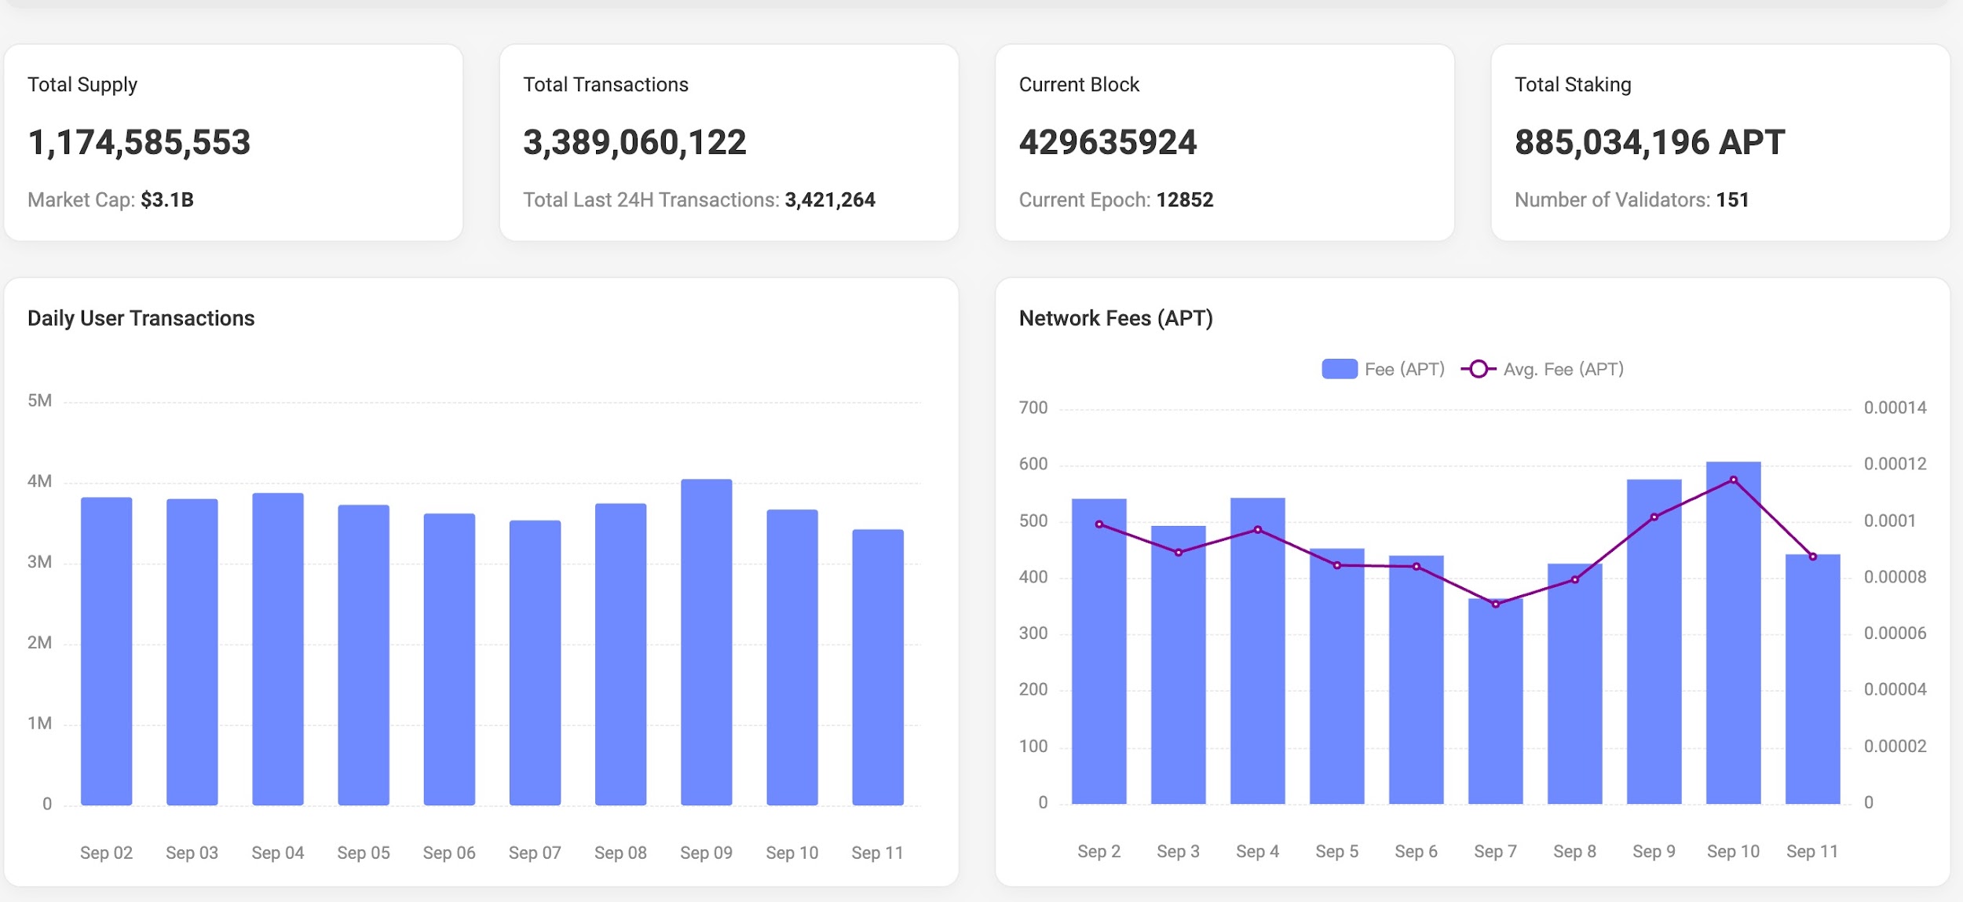Screen dimensions: 1963x902
Task: Click the Sep 02 daily transactions bar
Action: (x=106, y=652)
